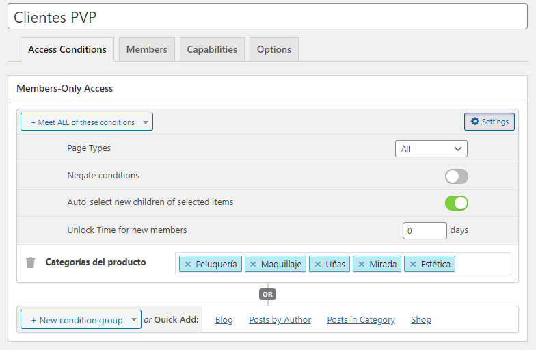
Task: Click the Unlock Time days input field
Action: point(425,231)
